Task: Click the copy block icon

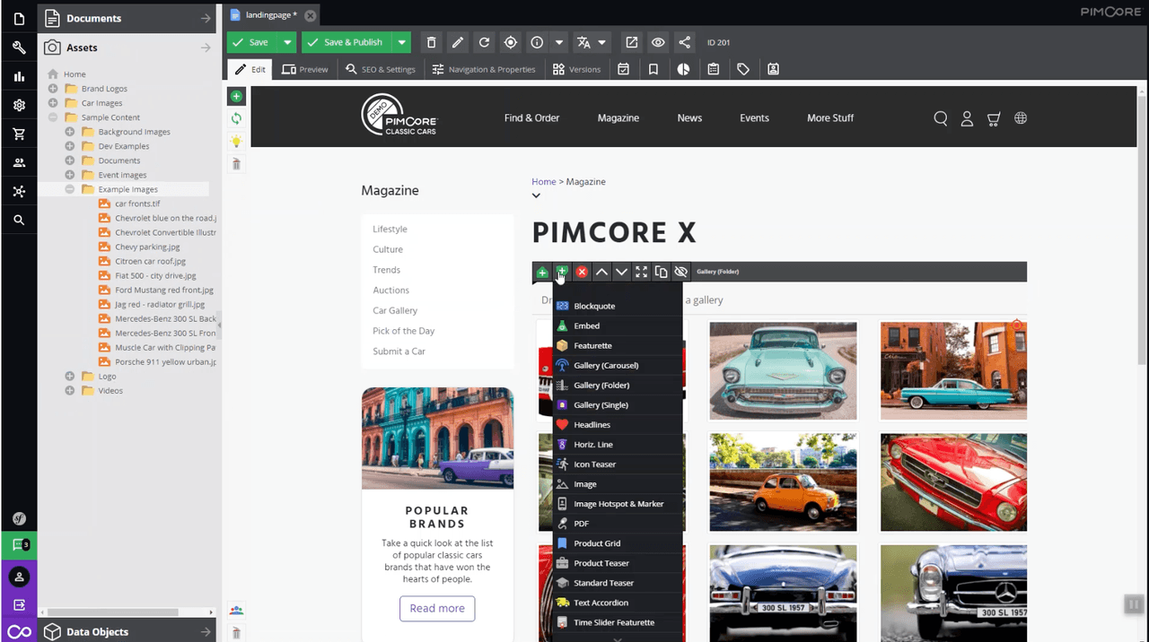Action: pos(661,272)
